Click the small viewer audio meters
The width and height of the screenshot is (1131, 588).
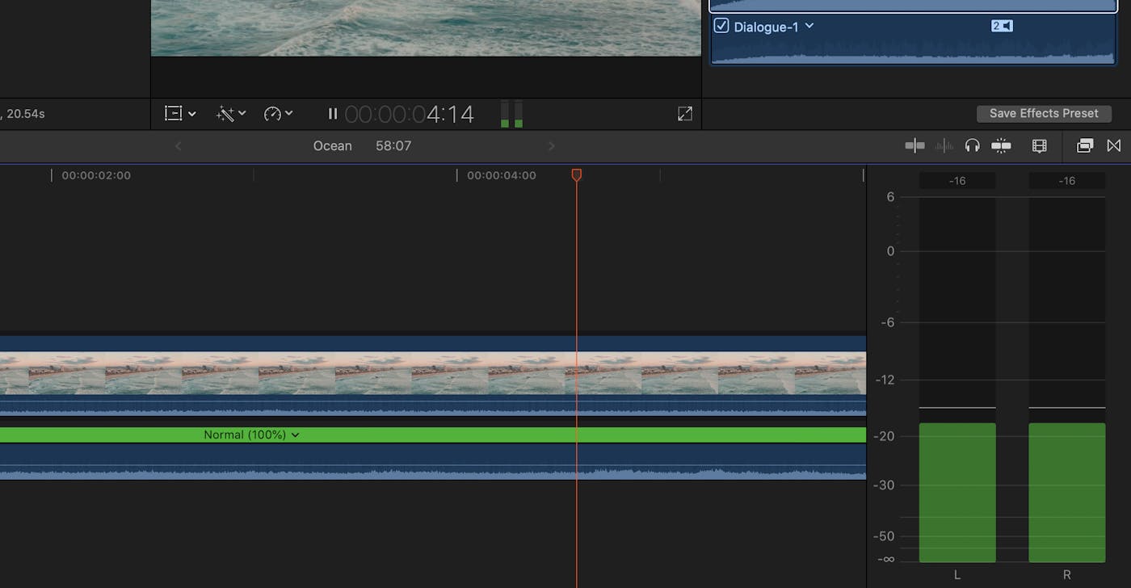(x=511, y=114)
